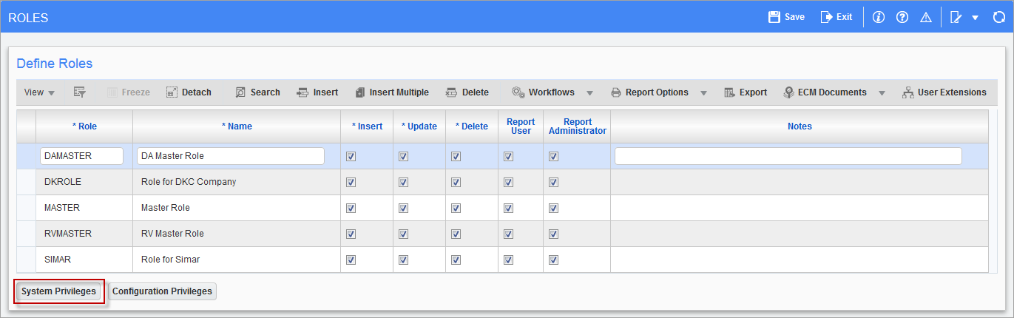The image size is (1014, 318).
Task: Open the help question mark icon
Action: pyautogui.click(x=902, y=17)
